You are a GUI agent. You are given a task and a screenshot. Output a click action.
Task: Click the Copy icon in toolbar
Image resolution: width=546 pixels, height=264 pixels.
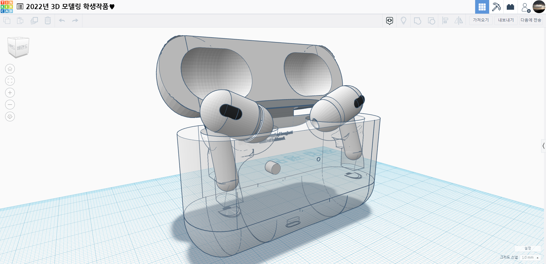[x=7, y=20]
